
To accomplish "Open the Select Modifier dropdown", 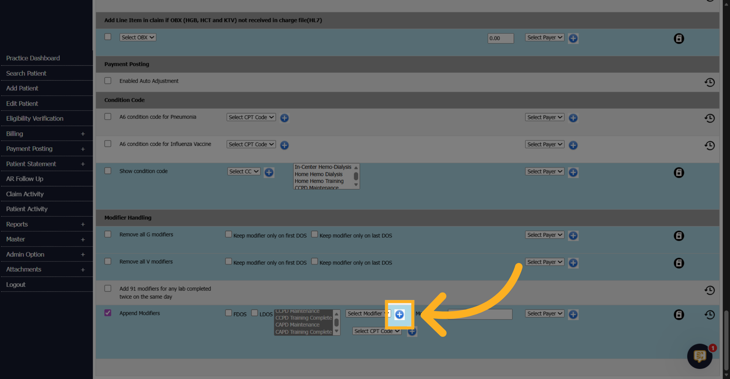I will [368, 313].
